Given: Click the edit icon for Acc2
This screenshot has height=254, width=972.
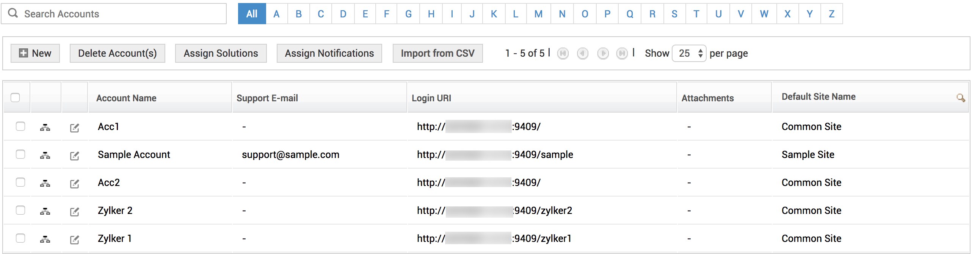Looking at the screenshot, I should coord(75,184).
